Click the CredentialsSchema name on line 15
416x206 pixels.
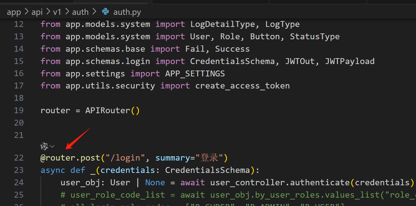(232, 61)
